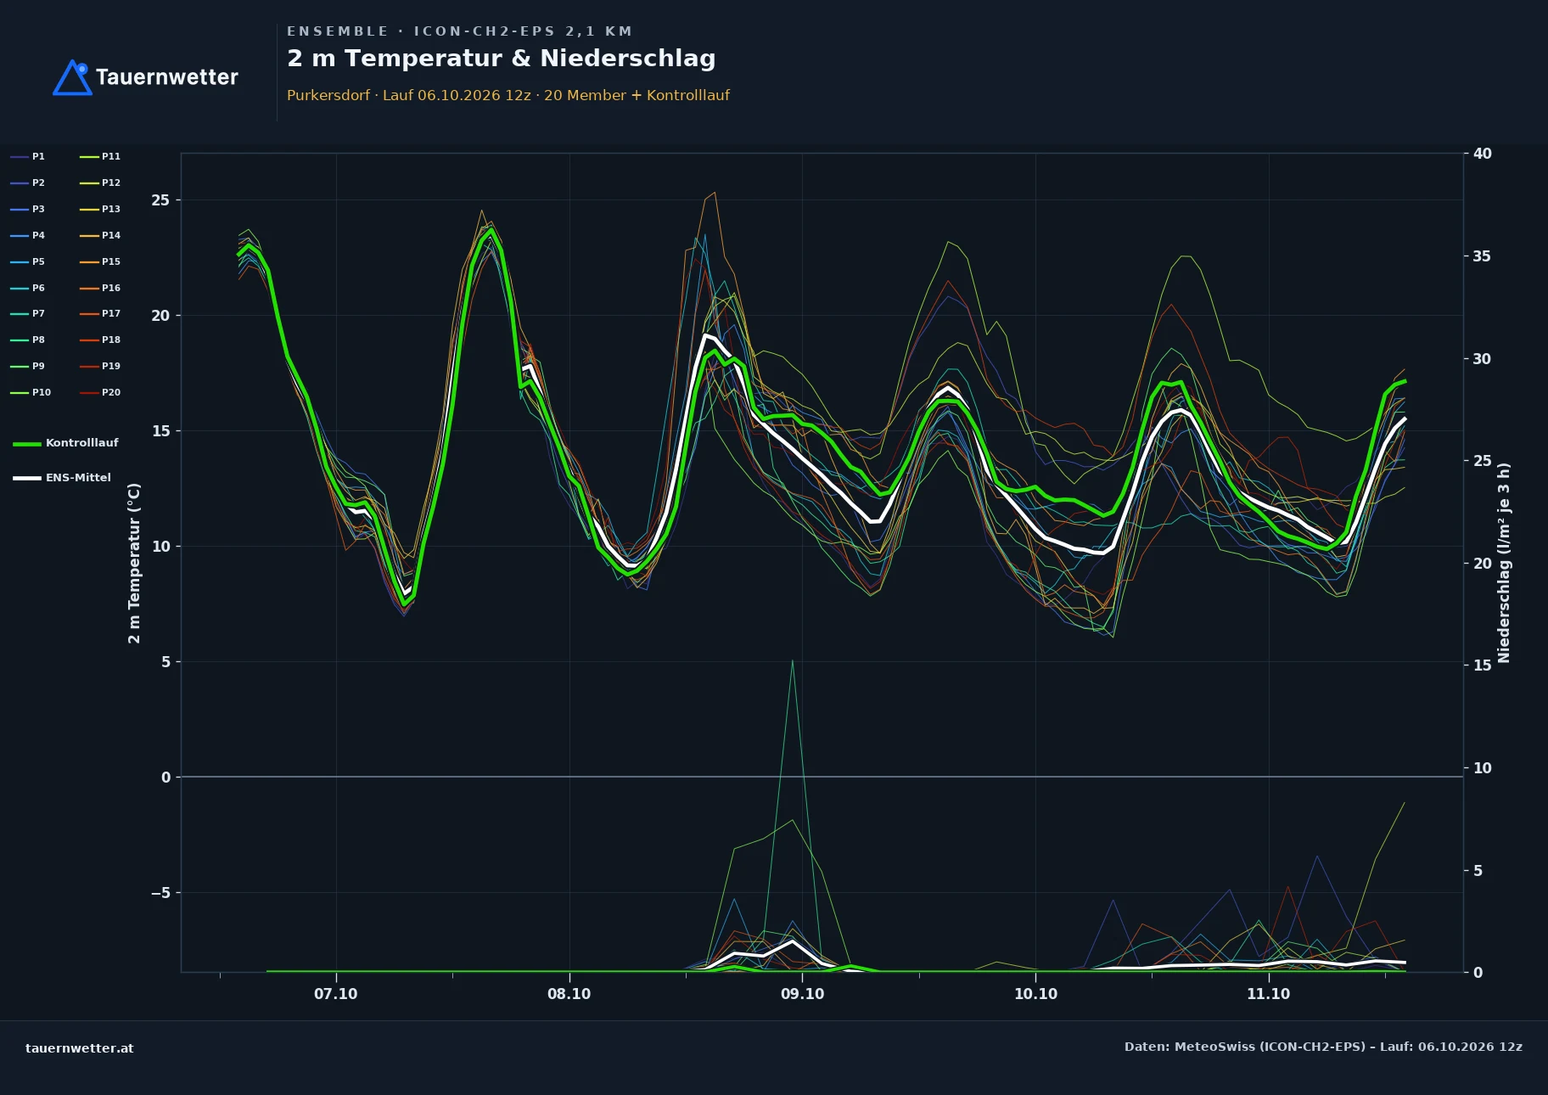The width and height of the screenshot is (1548, 1095).
Task: Click the MeteoSwiss data source footer text
Action: 1323,1047
